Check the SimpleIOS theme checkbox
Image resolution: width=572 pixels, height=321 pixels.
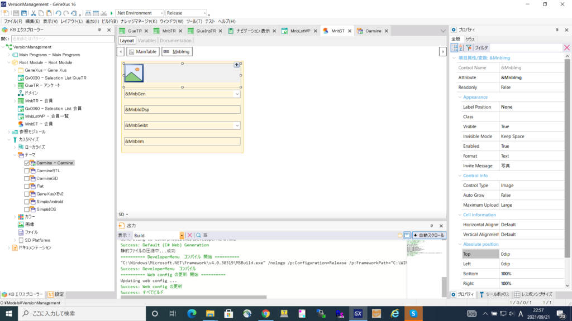(27, 210)
